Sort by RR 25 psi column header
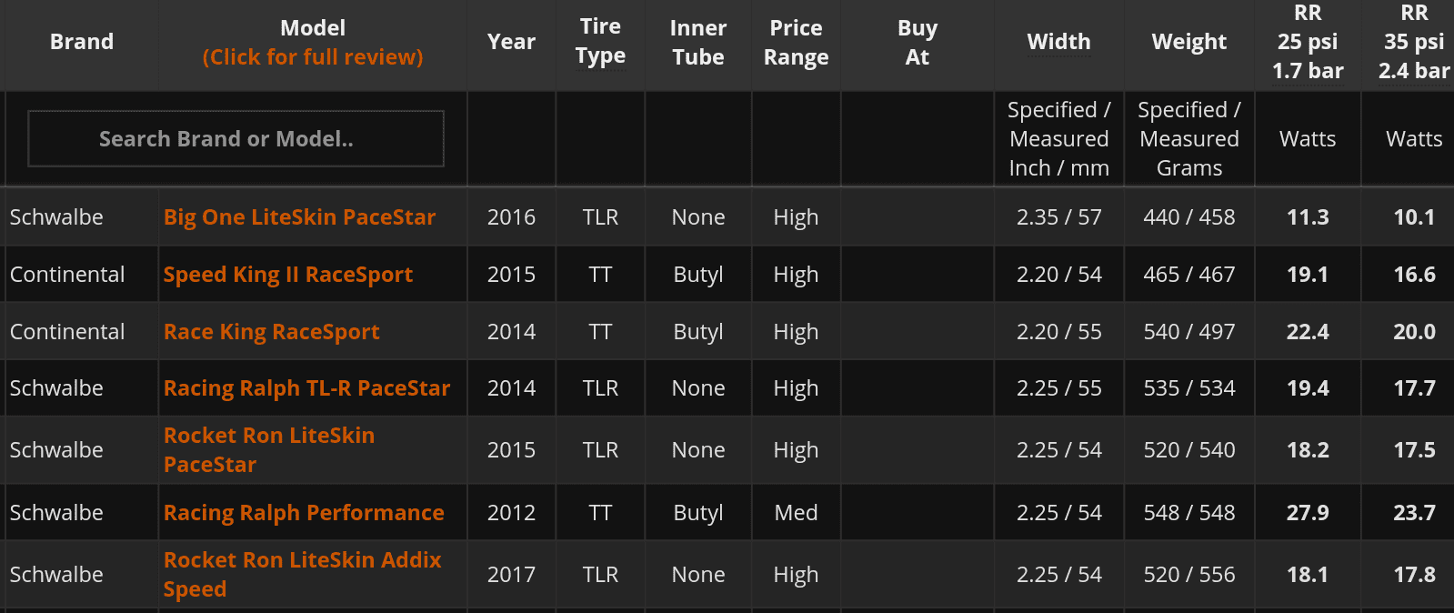This screenshot has height=613, width=1454. (1308, 42)
